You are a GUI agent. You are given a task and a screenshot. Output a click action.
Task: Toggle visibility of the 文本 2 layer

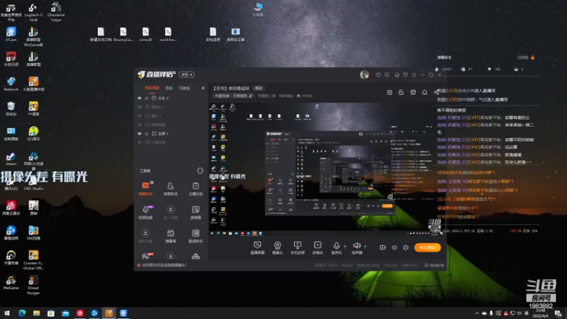(140, 98)
